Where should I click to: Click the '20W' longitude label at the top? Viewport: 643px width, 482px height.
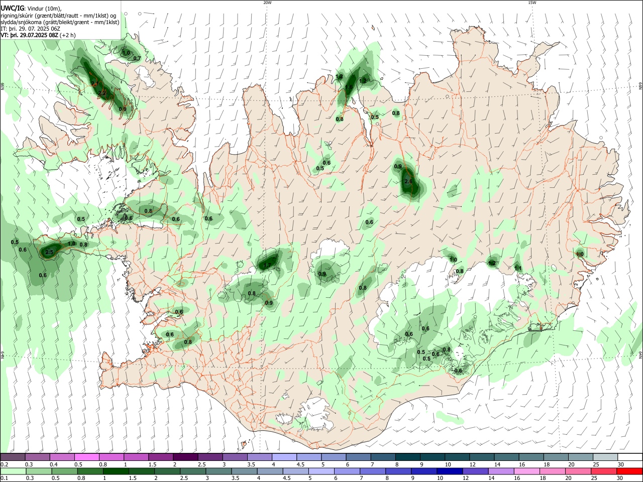[267, 3]
